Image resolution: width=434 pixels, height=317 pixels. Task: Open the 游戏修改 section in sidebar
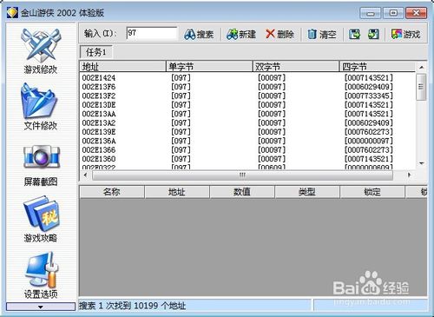point(41,51)
